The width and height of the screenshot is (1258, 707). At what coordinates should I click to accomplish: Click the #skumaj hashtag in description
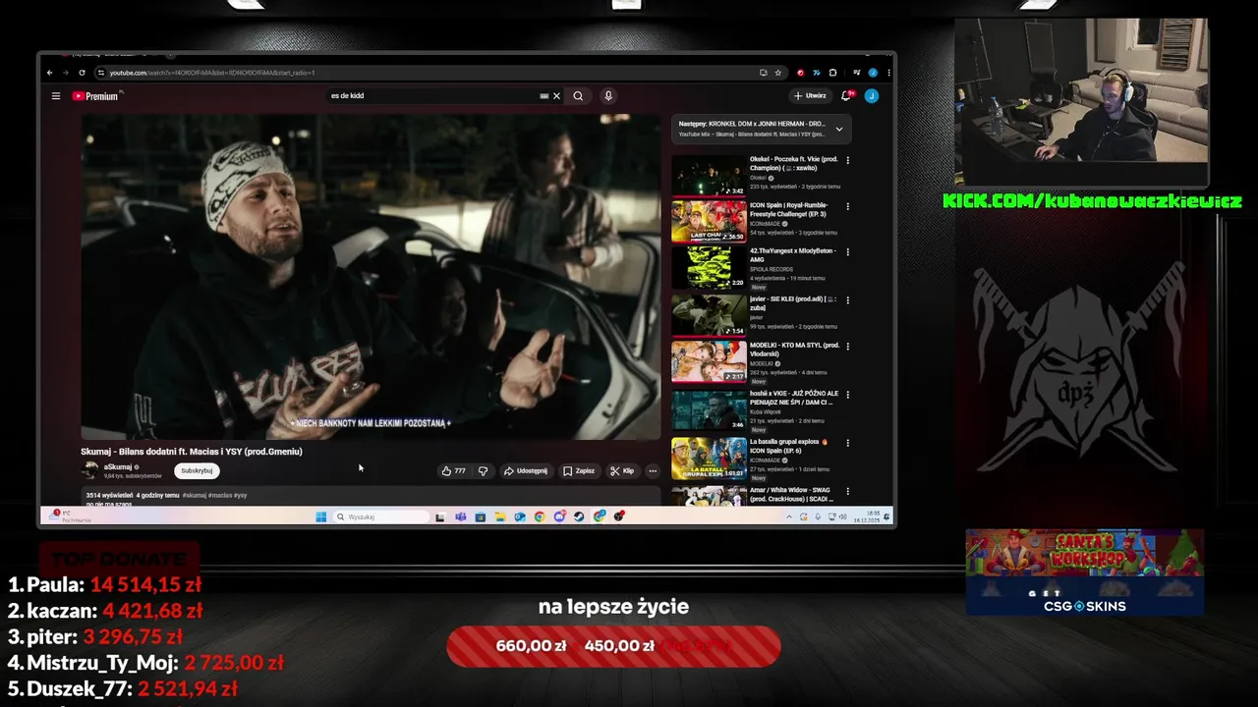(x=194, y=495)
